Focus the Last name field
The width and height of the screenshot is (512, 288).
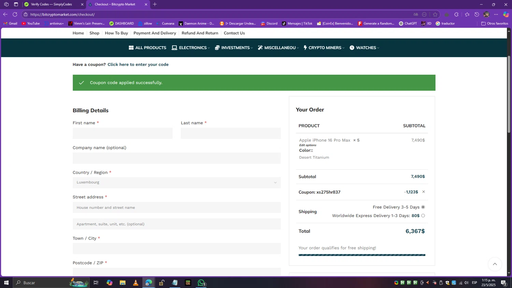pyautogui.click(x=231, y=133)
